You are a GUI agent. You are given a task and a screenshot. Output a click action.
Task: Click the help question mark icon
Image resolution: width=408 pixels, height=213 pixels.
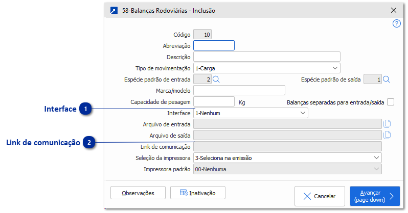pos(396,23)
